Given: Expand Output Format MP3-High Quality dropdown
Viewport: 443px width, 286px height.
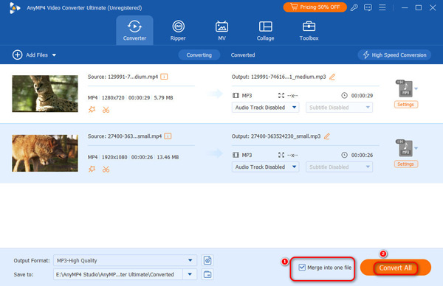Looking at the screenshot, I should click(x=190, y=260).
